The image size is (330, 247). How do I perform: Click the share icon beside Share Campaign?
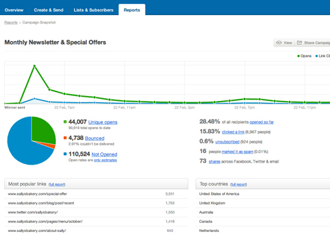point(299,43)
